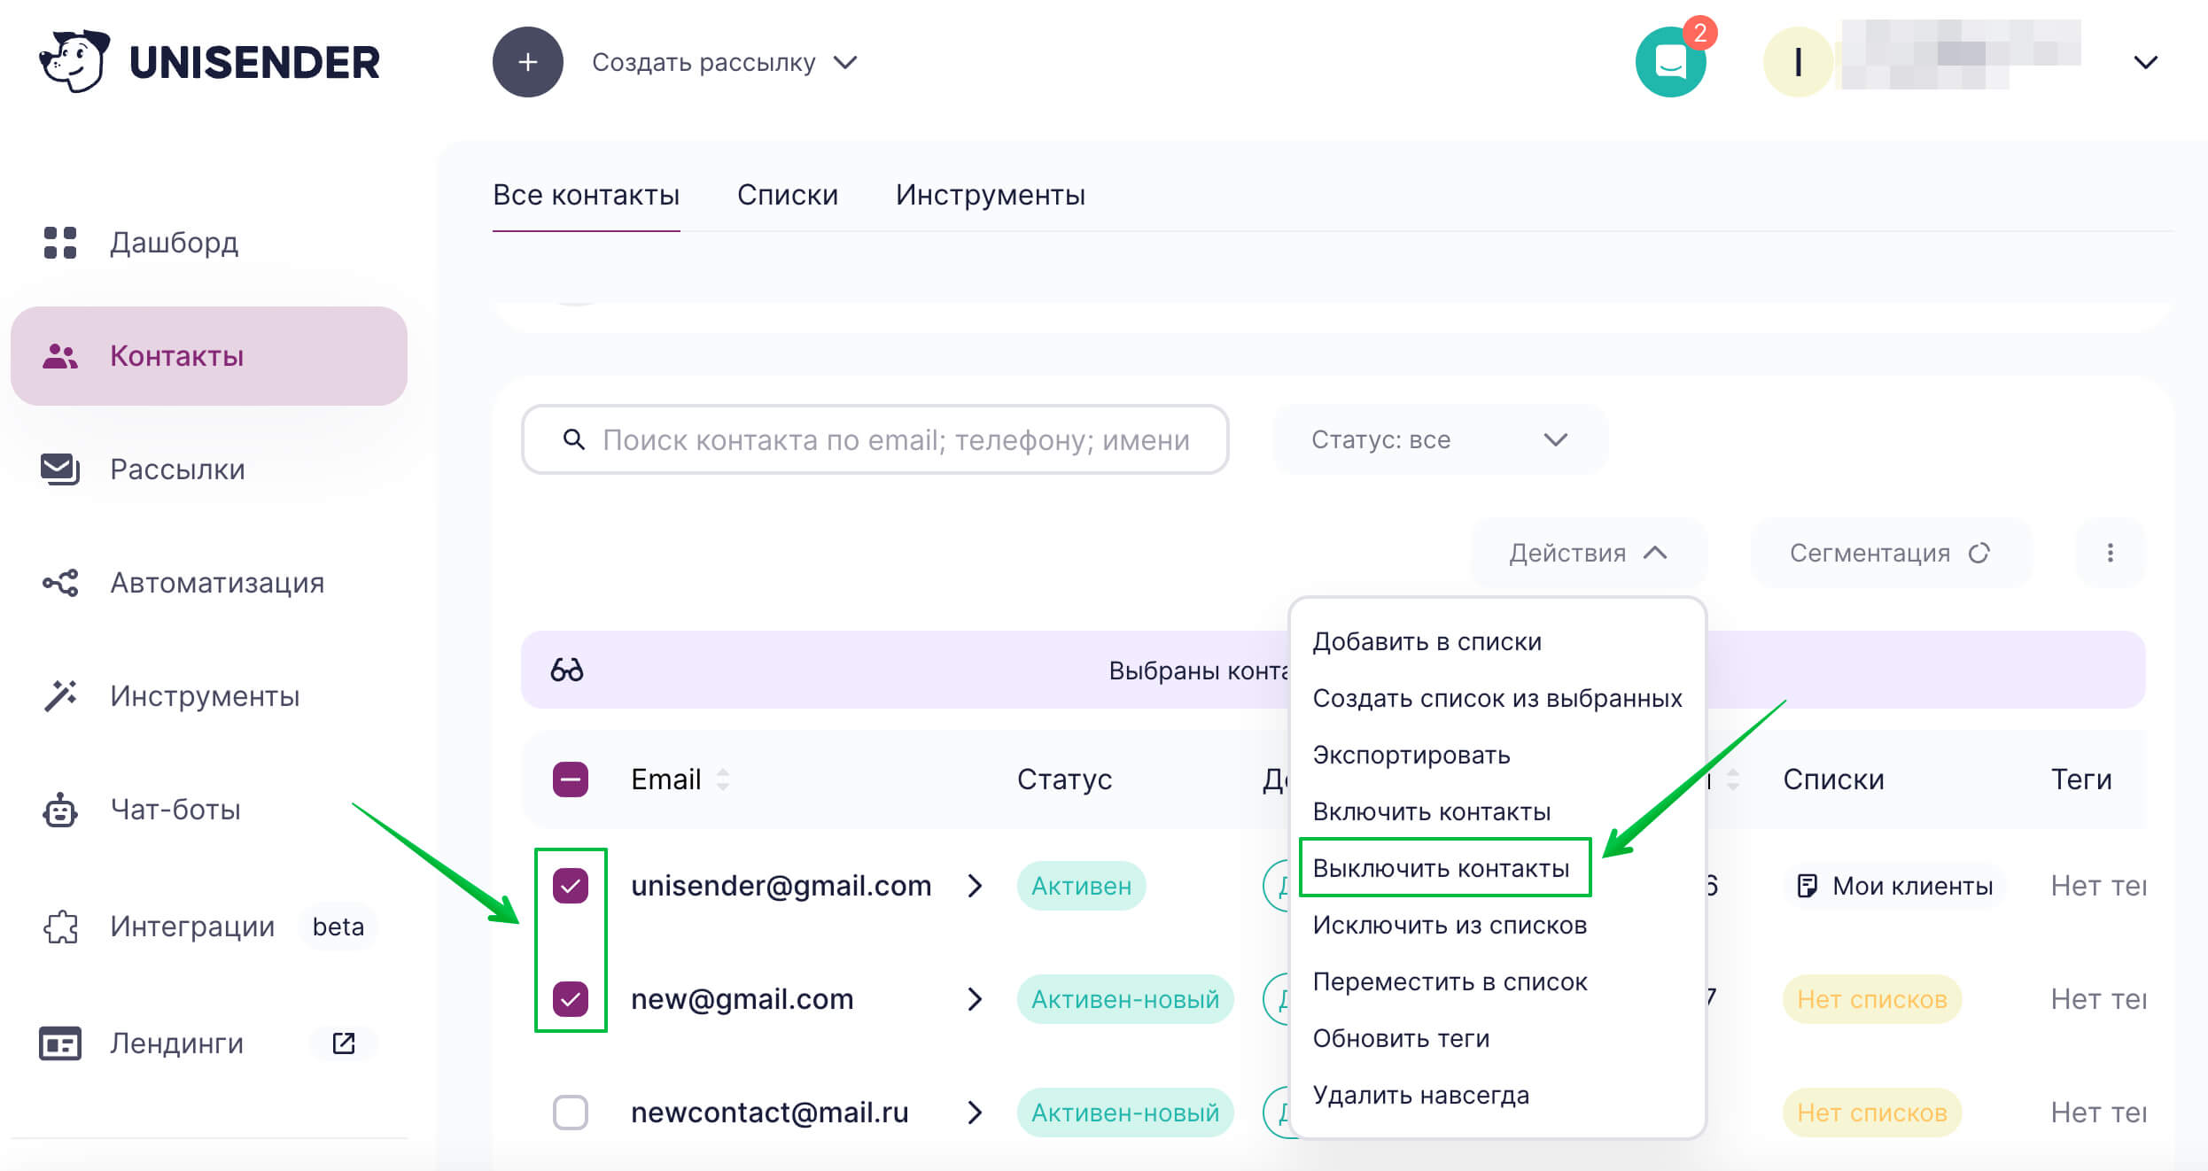
Task: Open 'Рассылки' in the sidebar
Action: 177,469
